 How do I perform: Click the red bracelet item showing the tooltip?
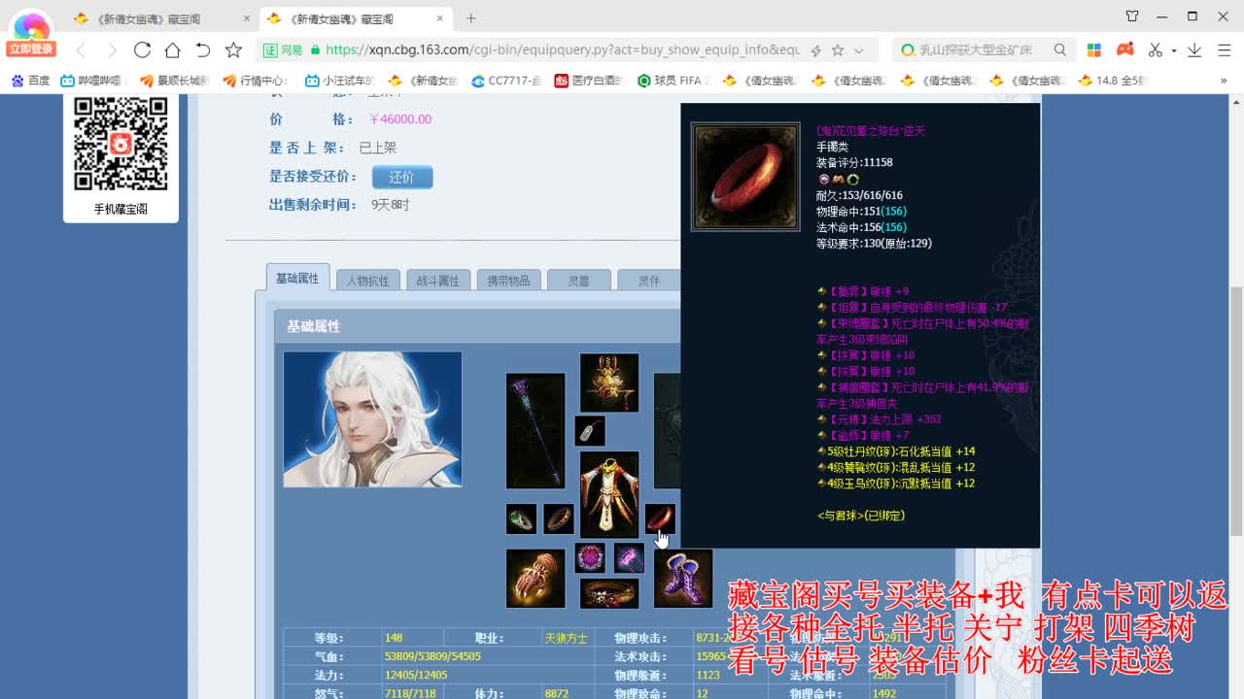pos(659,519)
